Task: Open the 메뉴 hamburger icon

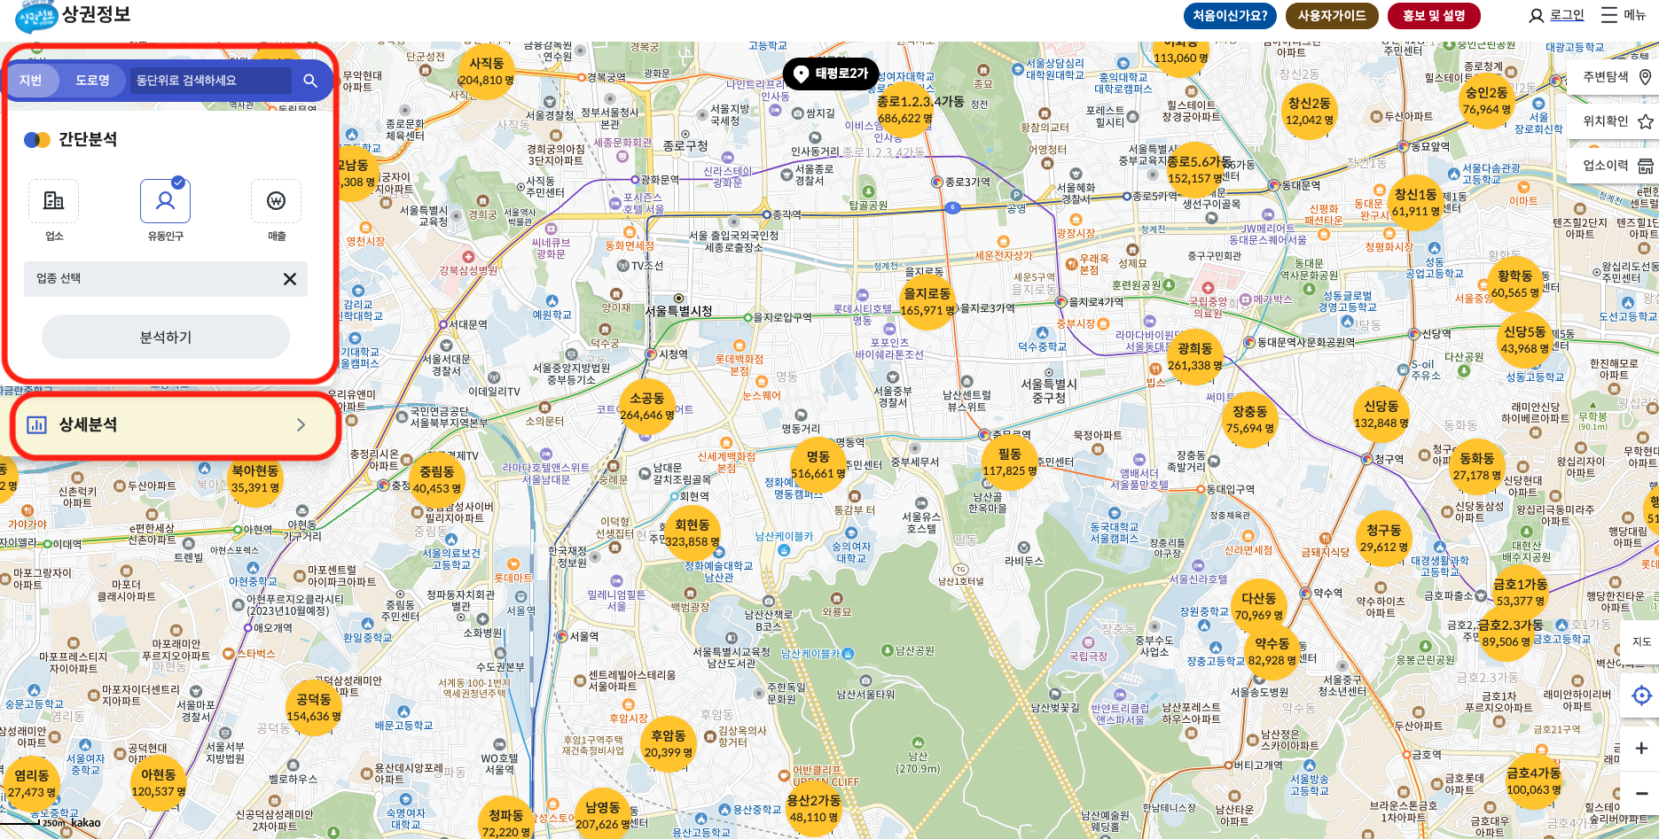Action: point(1609,15)
